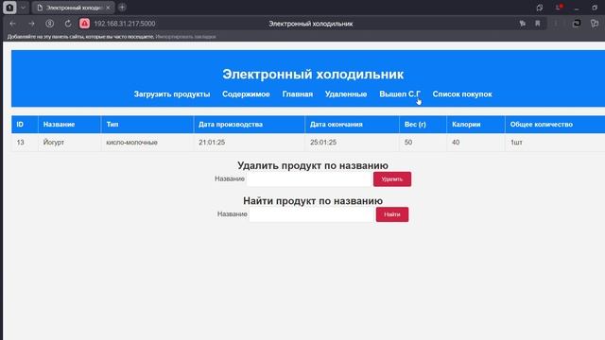Click the red security warning icon
This screenshot has width=605, height=340.
coord(84,24)
